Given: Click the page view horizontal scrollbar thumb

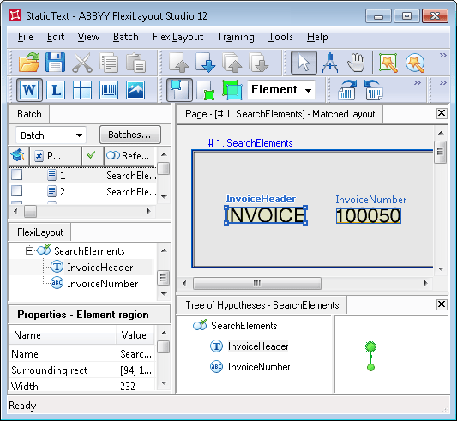Looking at the screenshot, I should coord(257,284).
